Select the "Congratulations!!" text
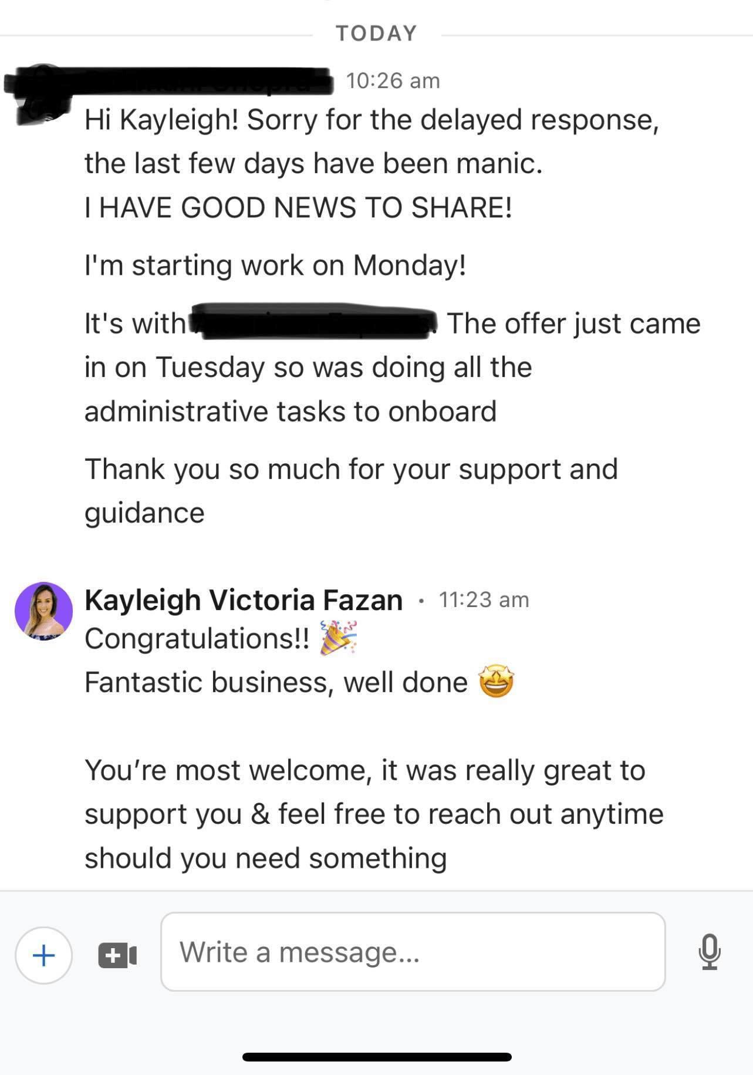Screen dimensions: 753x1075 click(x=197, y=638)
